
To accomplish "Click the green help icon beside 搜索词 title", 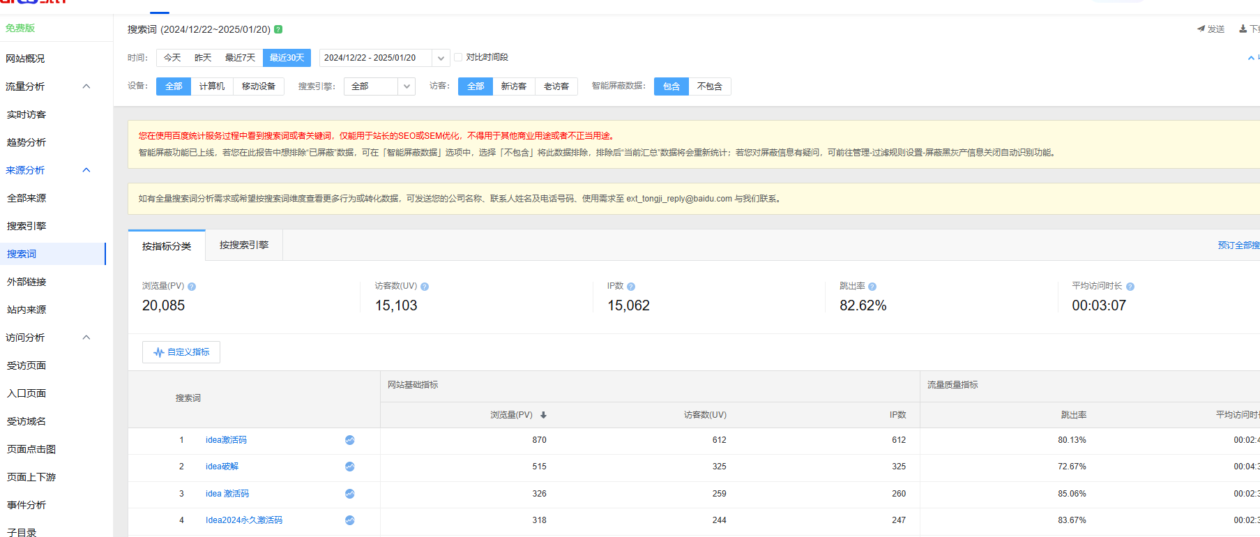I will [278, 29].
